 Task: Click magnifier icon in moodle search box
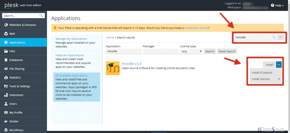[x=274, y=37]
